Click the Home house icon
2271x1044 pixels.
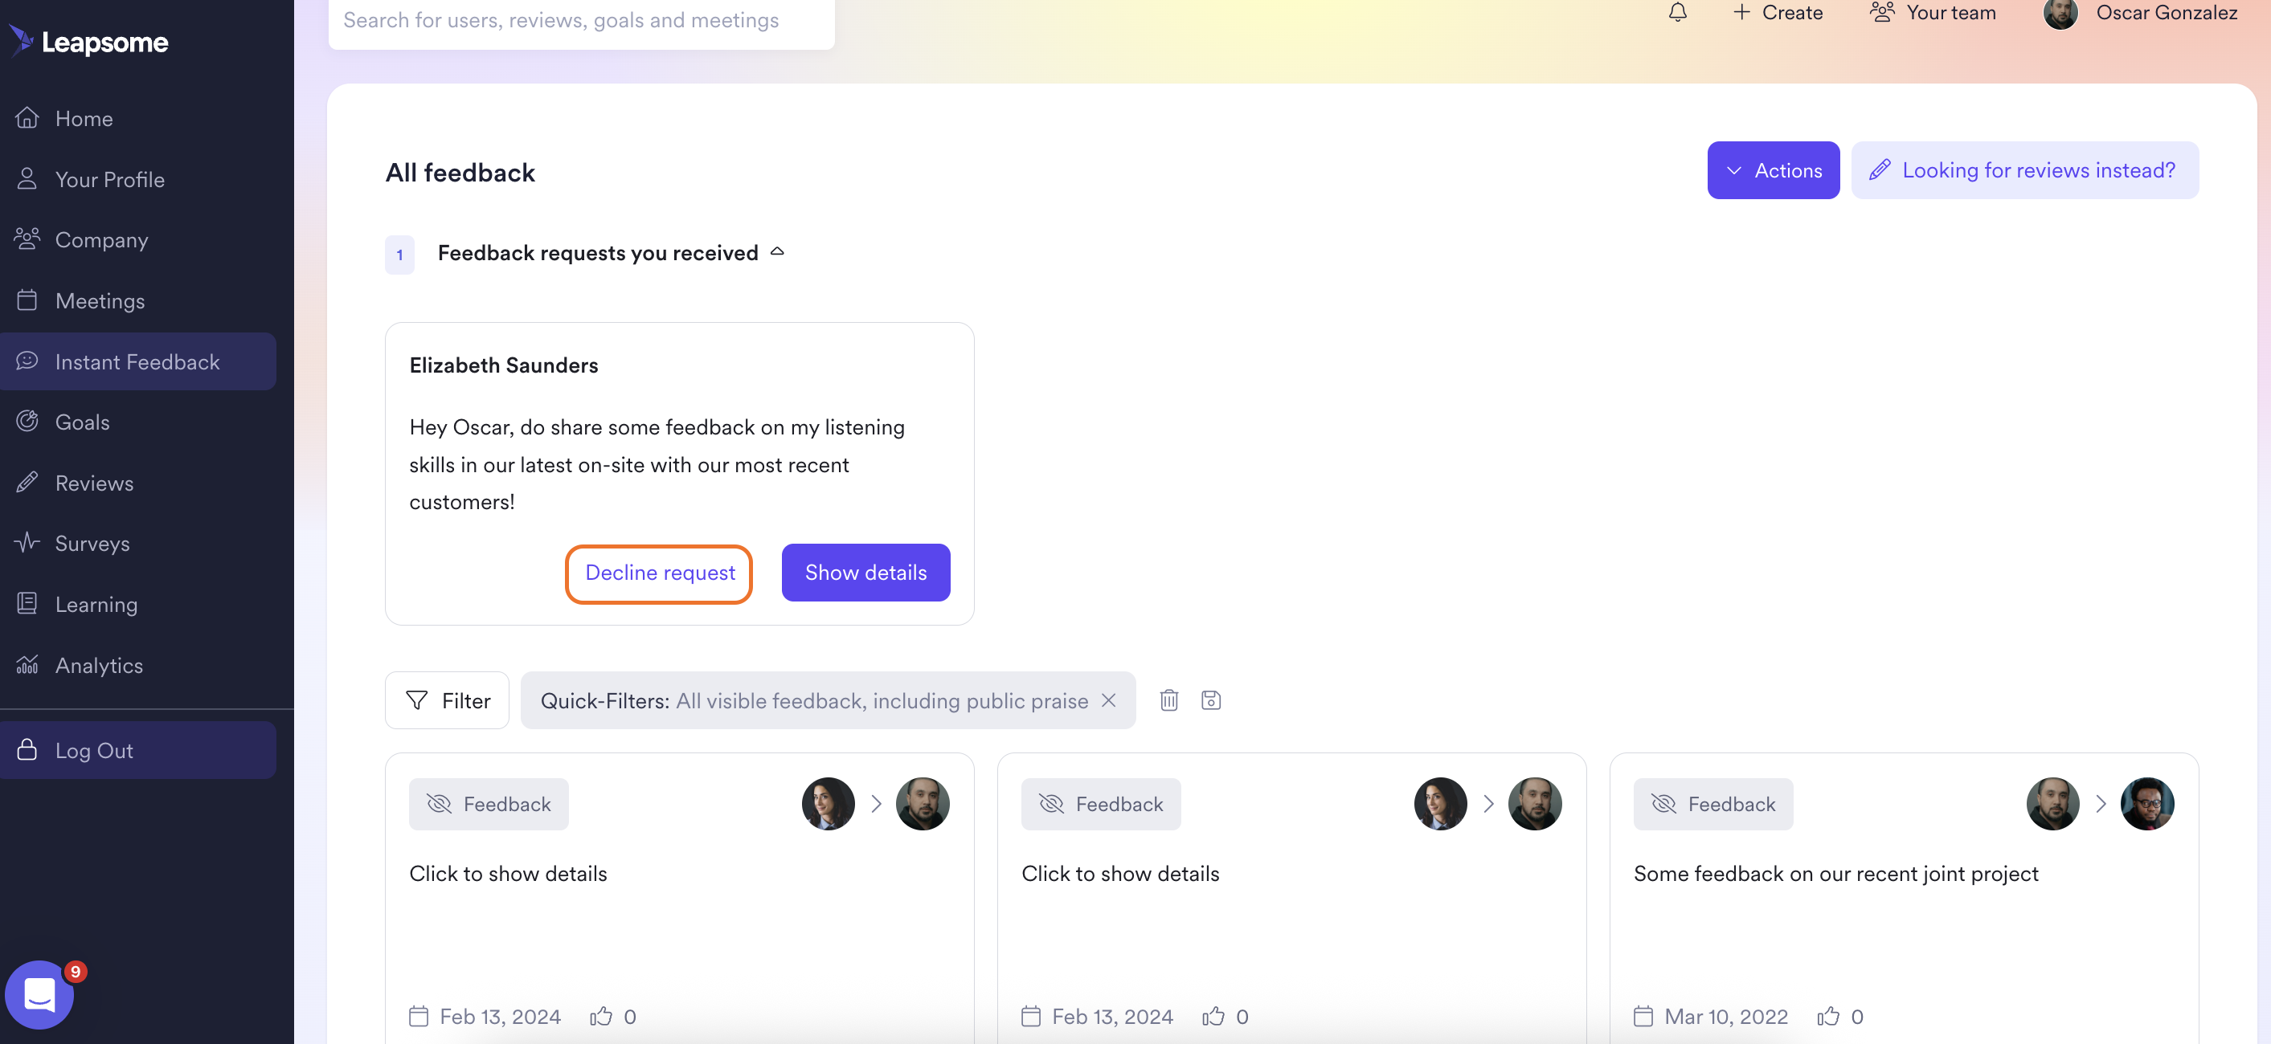tap(27, 117)
